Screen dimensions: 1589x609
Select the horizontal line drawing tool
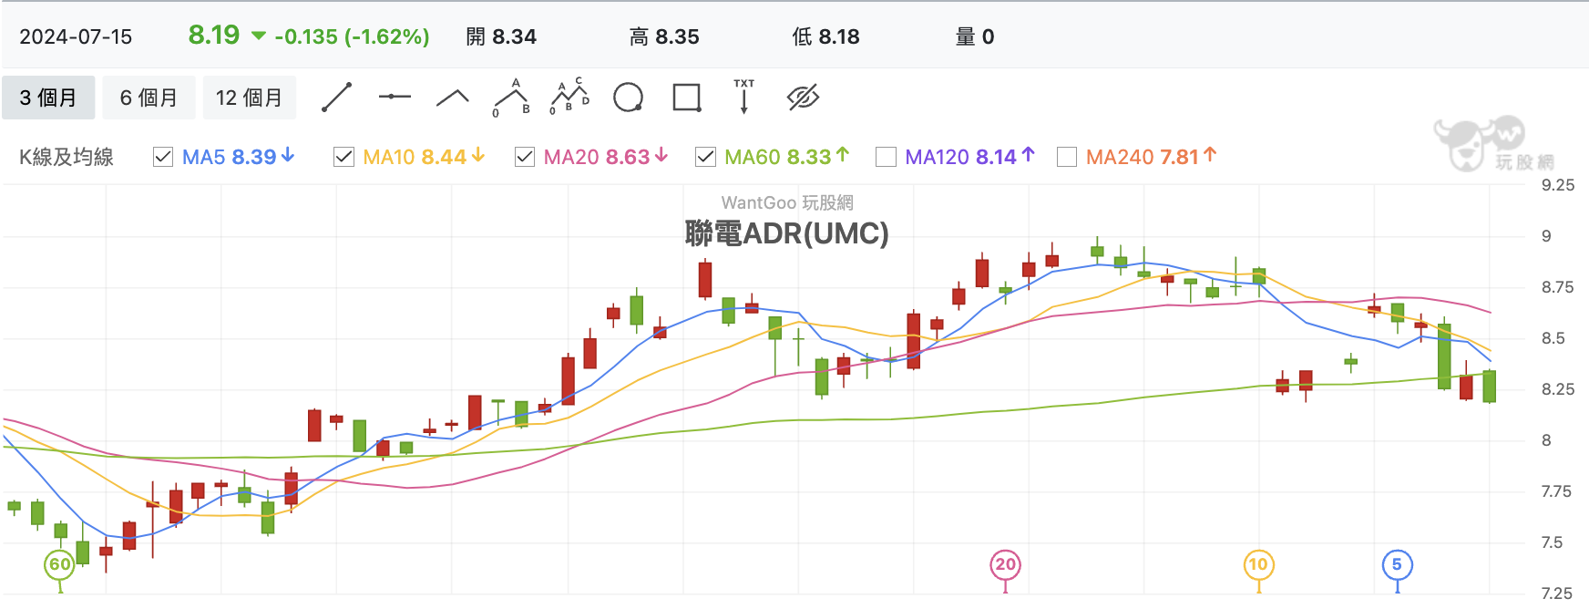pyautogui.click(x=395, y=97)
